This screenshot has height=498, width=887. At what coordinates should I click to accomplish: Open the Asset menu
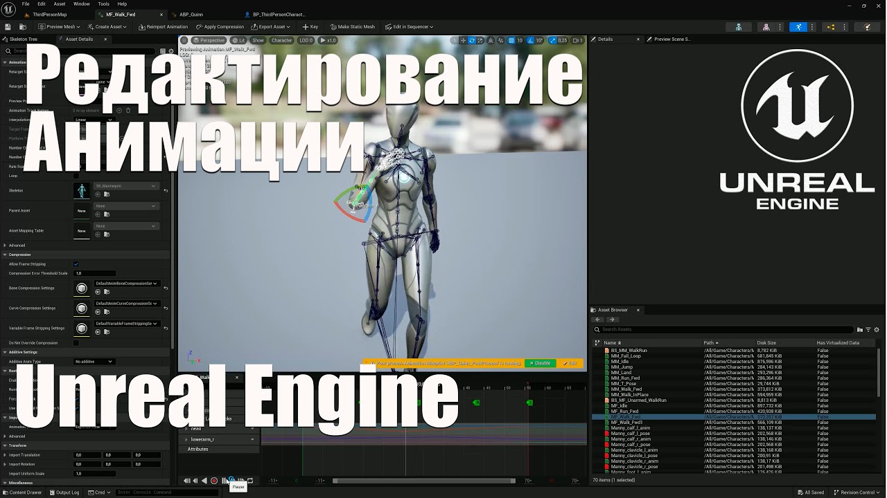60,4
